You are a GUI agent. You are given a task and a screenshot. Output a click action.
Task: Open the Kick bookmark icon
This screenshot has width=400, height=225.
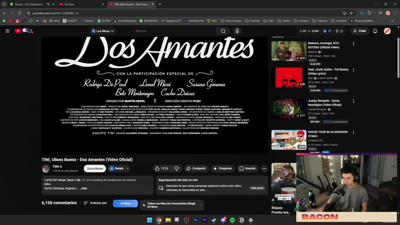pyautogui.click(x=4, y=21)
